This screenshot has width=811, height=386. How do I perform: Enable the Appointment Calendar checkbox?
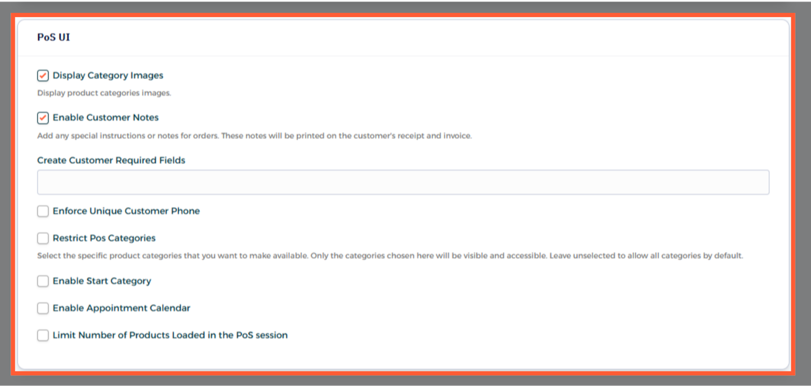pos(43,308)
